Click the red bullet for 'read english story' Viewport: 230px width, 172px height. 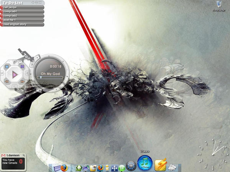2,24
